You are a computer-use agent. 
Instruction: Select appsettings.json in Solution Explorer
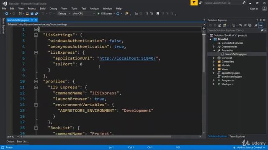[x=231, y=73]
